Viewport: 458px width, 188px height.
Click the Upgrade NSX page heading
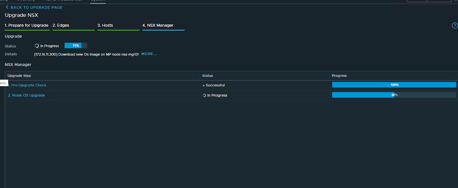point(21,15)
